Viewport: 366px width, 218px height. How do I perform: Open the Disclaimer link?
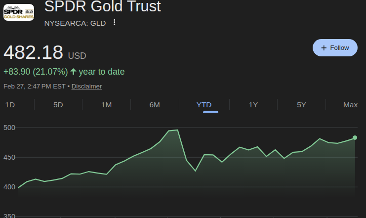coord(86,87)
